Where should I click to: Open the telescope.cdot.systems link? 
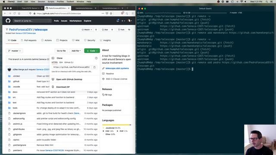point(117,68)
